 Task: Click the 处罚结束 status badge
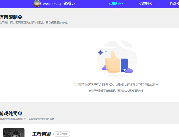pos(62,134)
